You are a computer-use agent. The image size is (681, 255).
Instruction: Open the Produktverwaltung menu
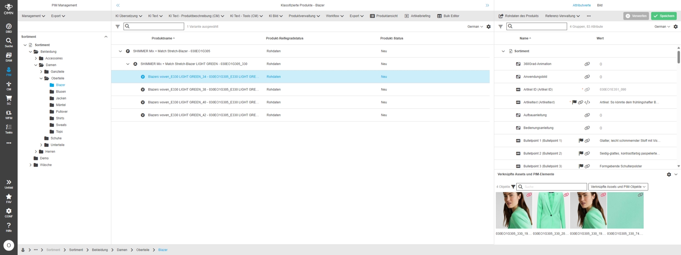click(x=304, y=16)
